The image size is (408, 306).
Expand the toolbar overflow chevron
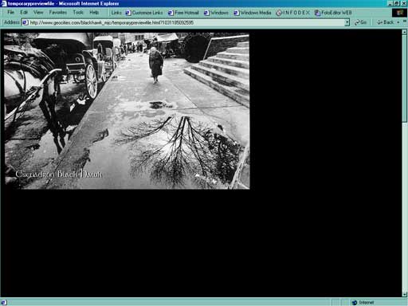405,22
